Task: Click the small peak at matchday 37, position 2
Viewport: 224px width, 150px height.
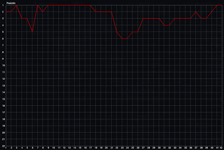Action: pos(196,12)
